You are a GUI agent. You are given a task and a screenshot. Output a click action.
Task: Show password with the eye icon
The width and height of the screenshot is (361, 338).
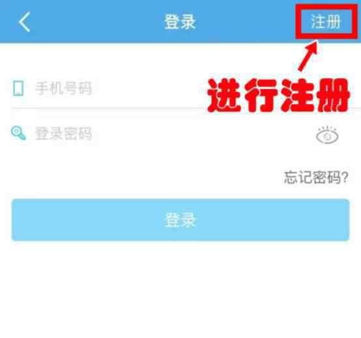tap(327, 135)
